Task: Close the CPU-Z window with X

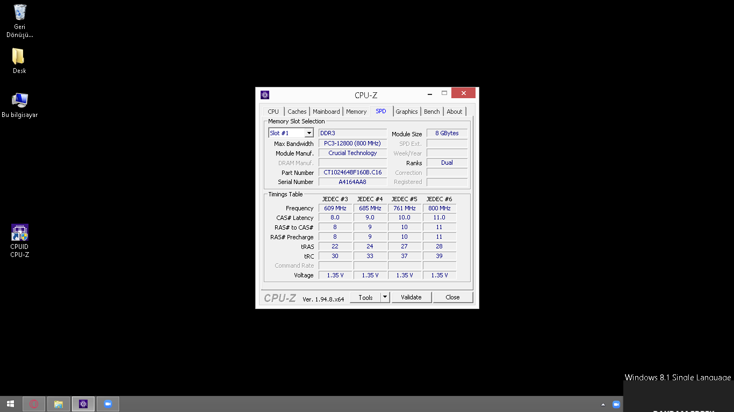Action: [463, 93]
